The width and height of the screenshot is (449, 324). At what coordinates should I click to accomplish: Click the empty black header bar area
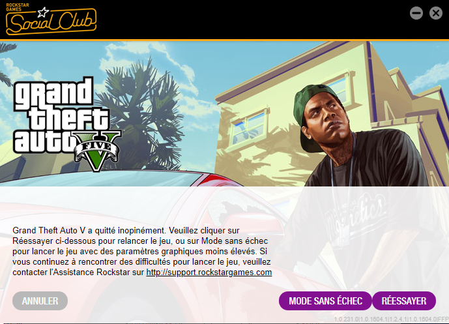pyautogui.click(x=252, y=20)
